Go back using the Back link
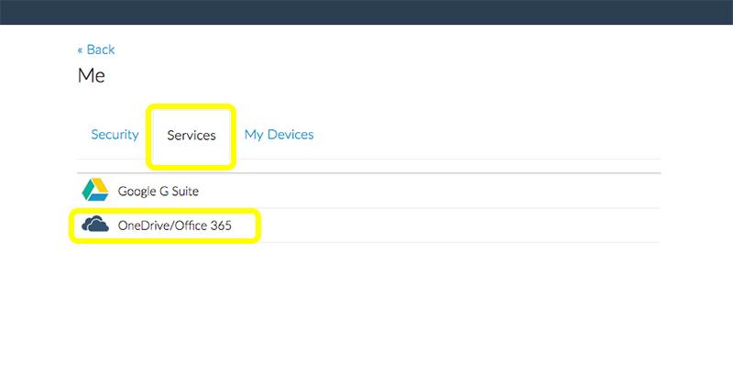The height and width of the screenshot is (374, 733). [96, 49]
